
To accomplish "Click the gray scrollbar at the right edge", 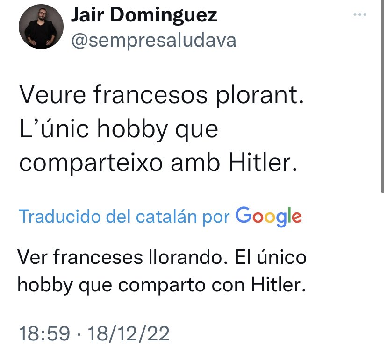I will tap(383, 97).
